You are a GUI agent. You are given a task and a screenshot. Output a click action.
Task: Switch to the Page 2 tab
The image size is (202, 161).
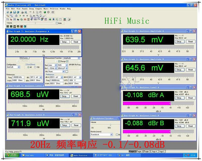pos(140,151)
